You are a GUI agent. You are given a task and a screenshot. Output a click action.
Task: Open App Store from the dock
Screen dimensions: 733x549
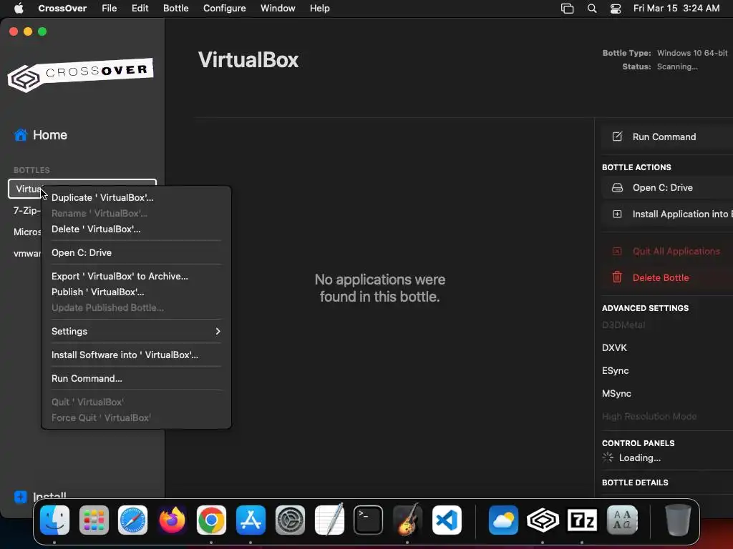[x=251, y=520]
